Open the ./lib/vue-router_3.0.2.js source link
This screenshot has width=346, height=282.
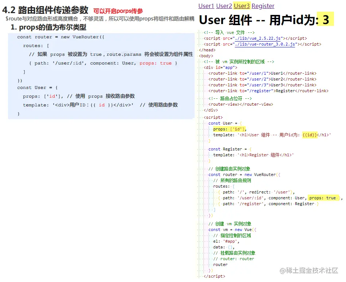[x=265, y=44]
